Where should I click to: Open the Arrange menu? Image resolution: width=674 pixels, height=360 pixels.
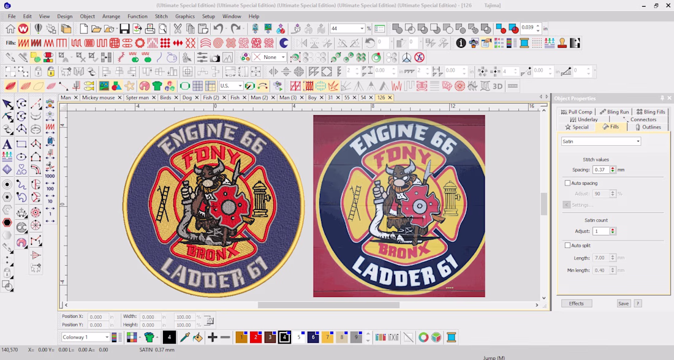(x=111, y=17)
